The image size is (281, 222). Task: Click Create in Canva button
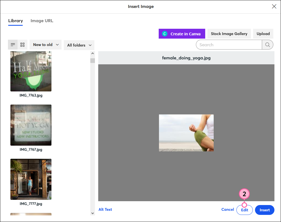point(182,34)
